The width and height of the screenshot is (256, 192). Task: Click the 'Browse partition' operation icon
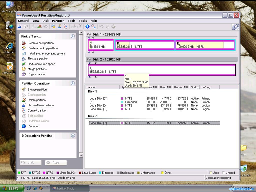coord(24,89)
